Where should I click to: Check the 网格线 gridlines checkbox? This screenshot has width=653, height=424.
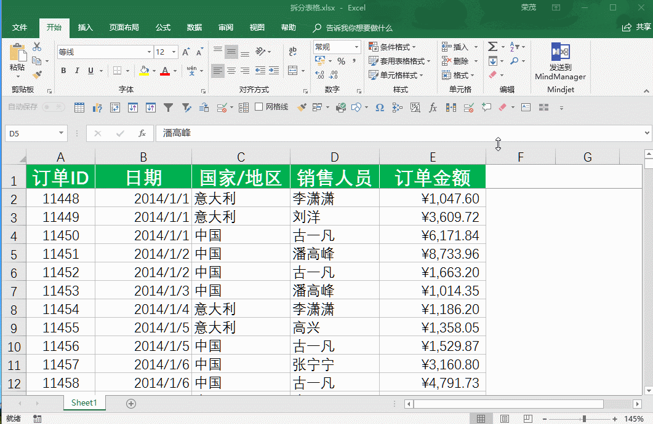click(x=258, y=107)
